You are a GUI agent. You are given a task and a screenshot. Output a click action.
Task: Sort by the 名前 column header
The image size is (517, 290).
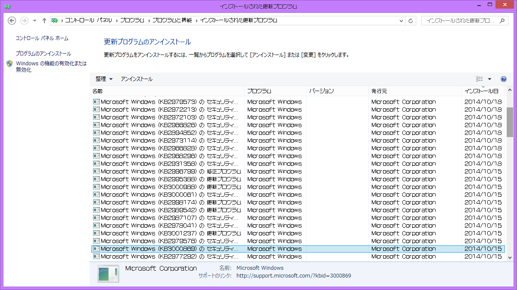pyautogui.click(x=167, y=91)
